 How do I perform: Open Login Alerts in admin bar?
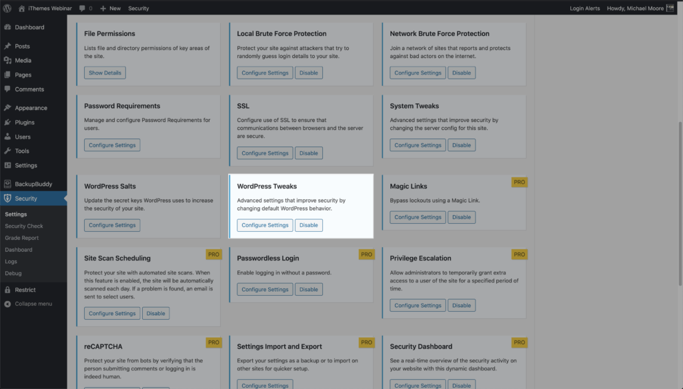[x=584, y=8]
